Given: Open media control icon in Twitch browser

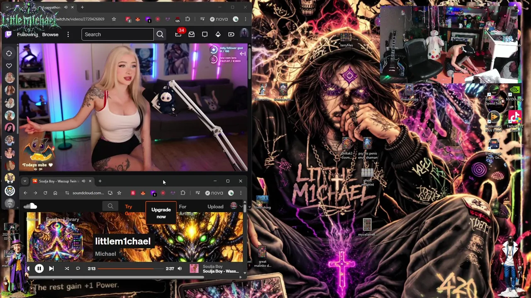Looking at the screenshot, I should pos(202,19).
